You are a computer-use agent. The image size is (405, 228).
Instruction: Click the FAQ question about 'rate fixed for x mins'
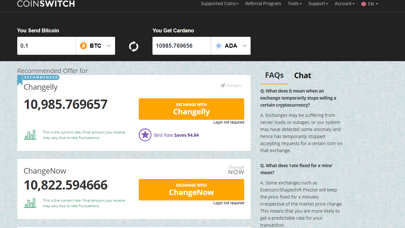296,169
